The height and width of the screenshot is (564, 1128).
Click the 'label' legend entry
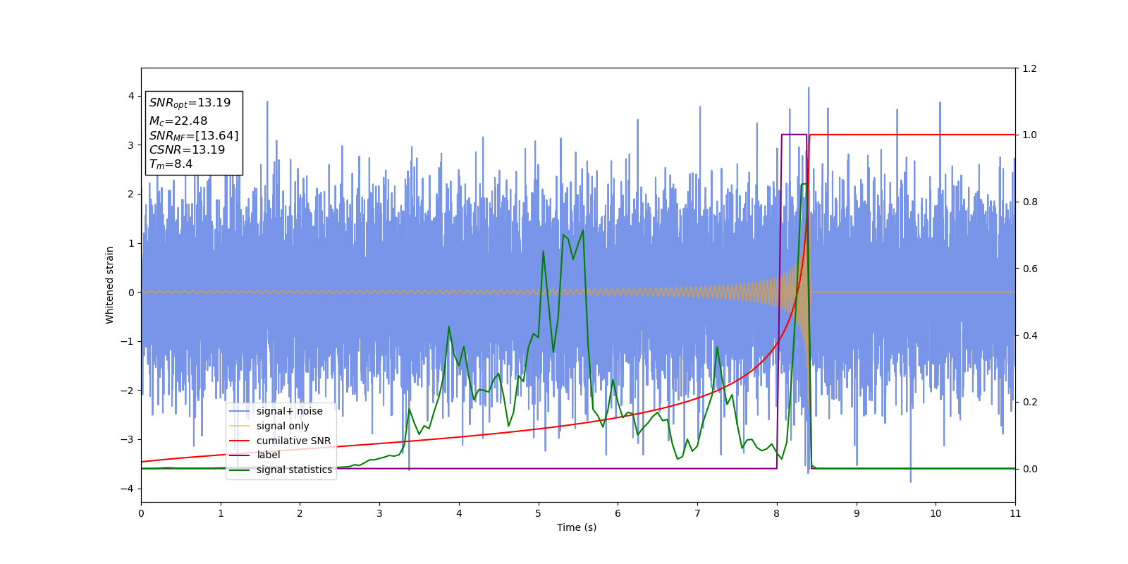[256, 455]
